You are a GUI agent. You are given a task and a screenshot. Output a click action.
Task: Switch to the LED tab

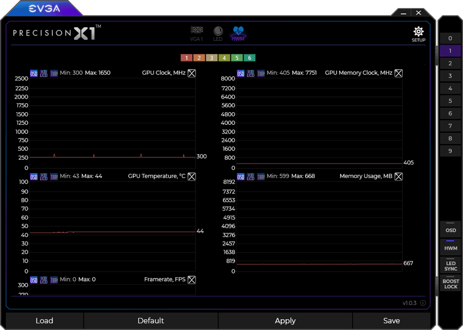tap(218, 34)
